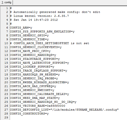Image resolution: width=127 pixels, height=120 pixels.
Task: Click the CONFIG_ARCH_HAS_CPUFREQ=y line
Action: pos(33,86)
